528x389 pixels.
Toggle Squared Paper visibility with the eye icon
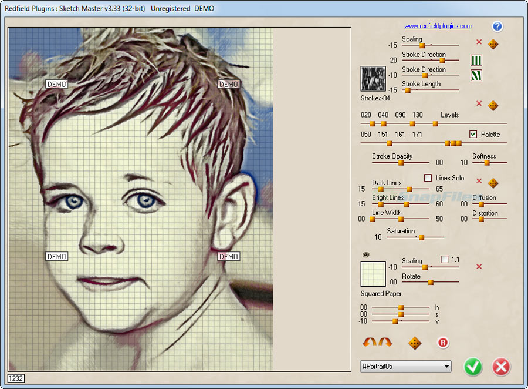click(x=366, y=254)
